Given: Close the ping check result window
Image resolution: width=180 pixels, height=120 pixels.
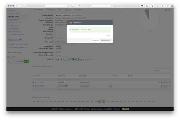Looking at the screenshot, I should point(105,41).
